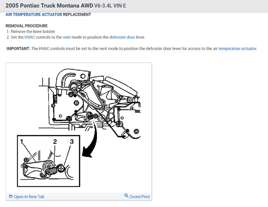Open the temperature actuator link in IMPORTANT note
The image size is (268, 207).
point(237,49)
